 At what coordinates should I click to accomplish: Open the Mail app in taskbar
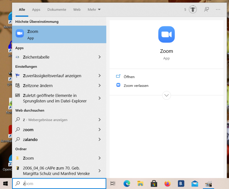coord(195,183)
